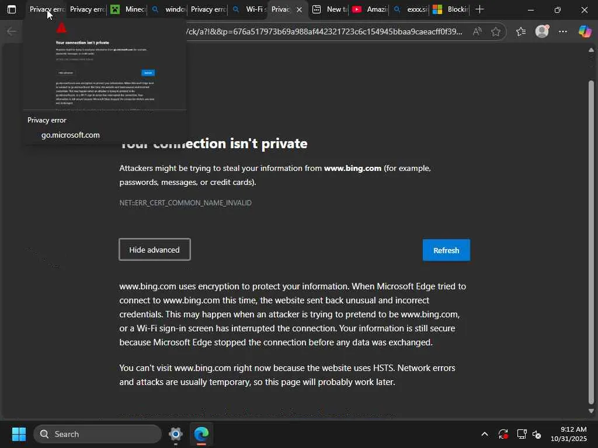This screenshot has width=598, height=448.
Task: Switch to the Blocking Microsoft tab
Action: [450, 9]
